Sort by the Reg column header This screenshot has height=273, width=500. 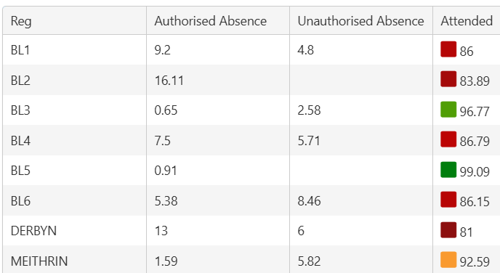21,21
